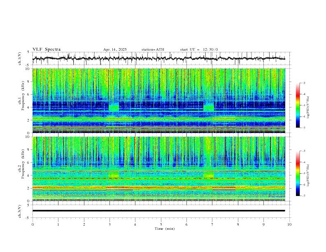The image size is (326, 252).
Task: Click the upper 'log(PSD)(V²/Hz)' color bar label
Action: click(x=308, y=107)
